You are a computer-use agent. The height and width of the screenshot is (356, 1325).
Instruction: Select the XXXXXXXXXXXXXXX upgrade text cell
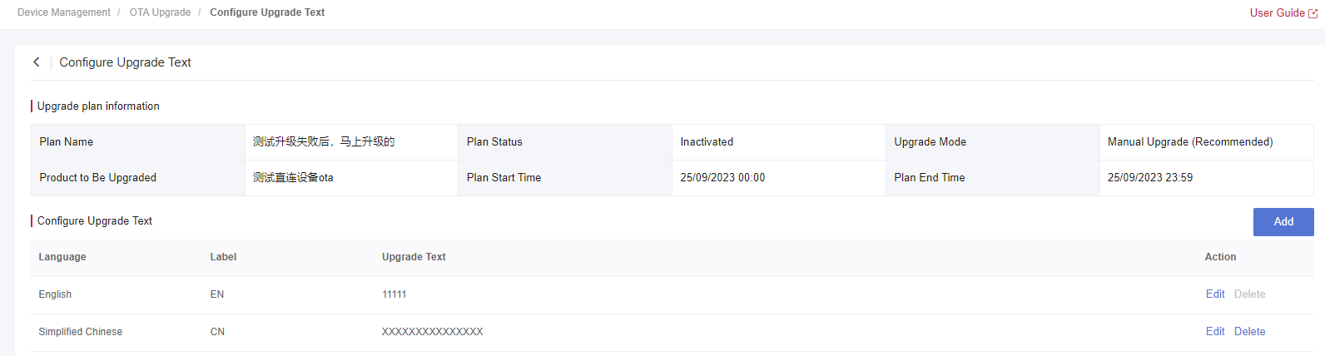[x=433, y=332]
